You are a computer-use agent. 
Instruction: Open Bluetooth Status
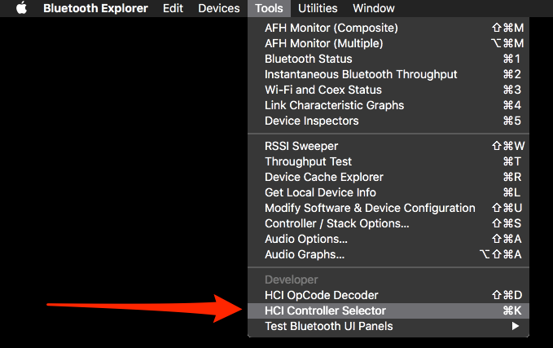(309, 59)
